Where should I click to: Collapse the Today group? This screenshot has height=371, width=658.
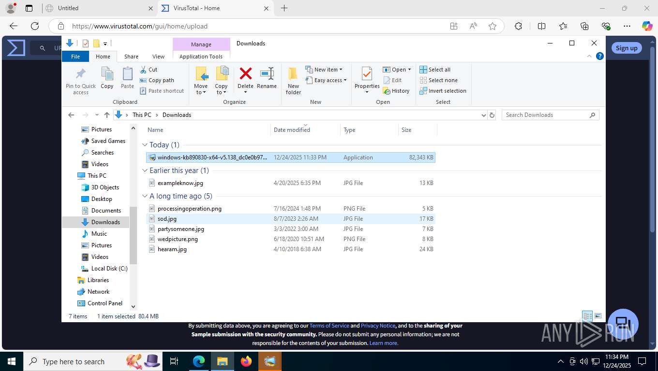145,145
